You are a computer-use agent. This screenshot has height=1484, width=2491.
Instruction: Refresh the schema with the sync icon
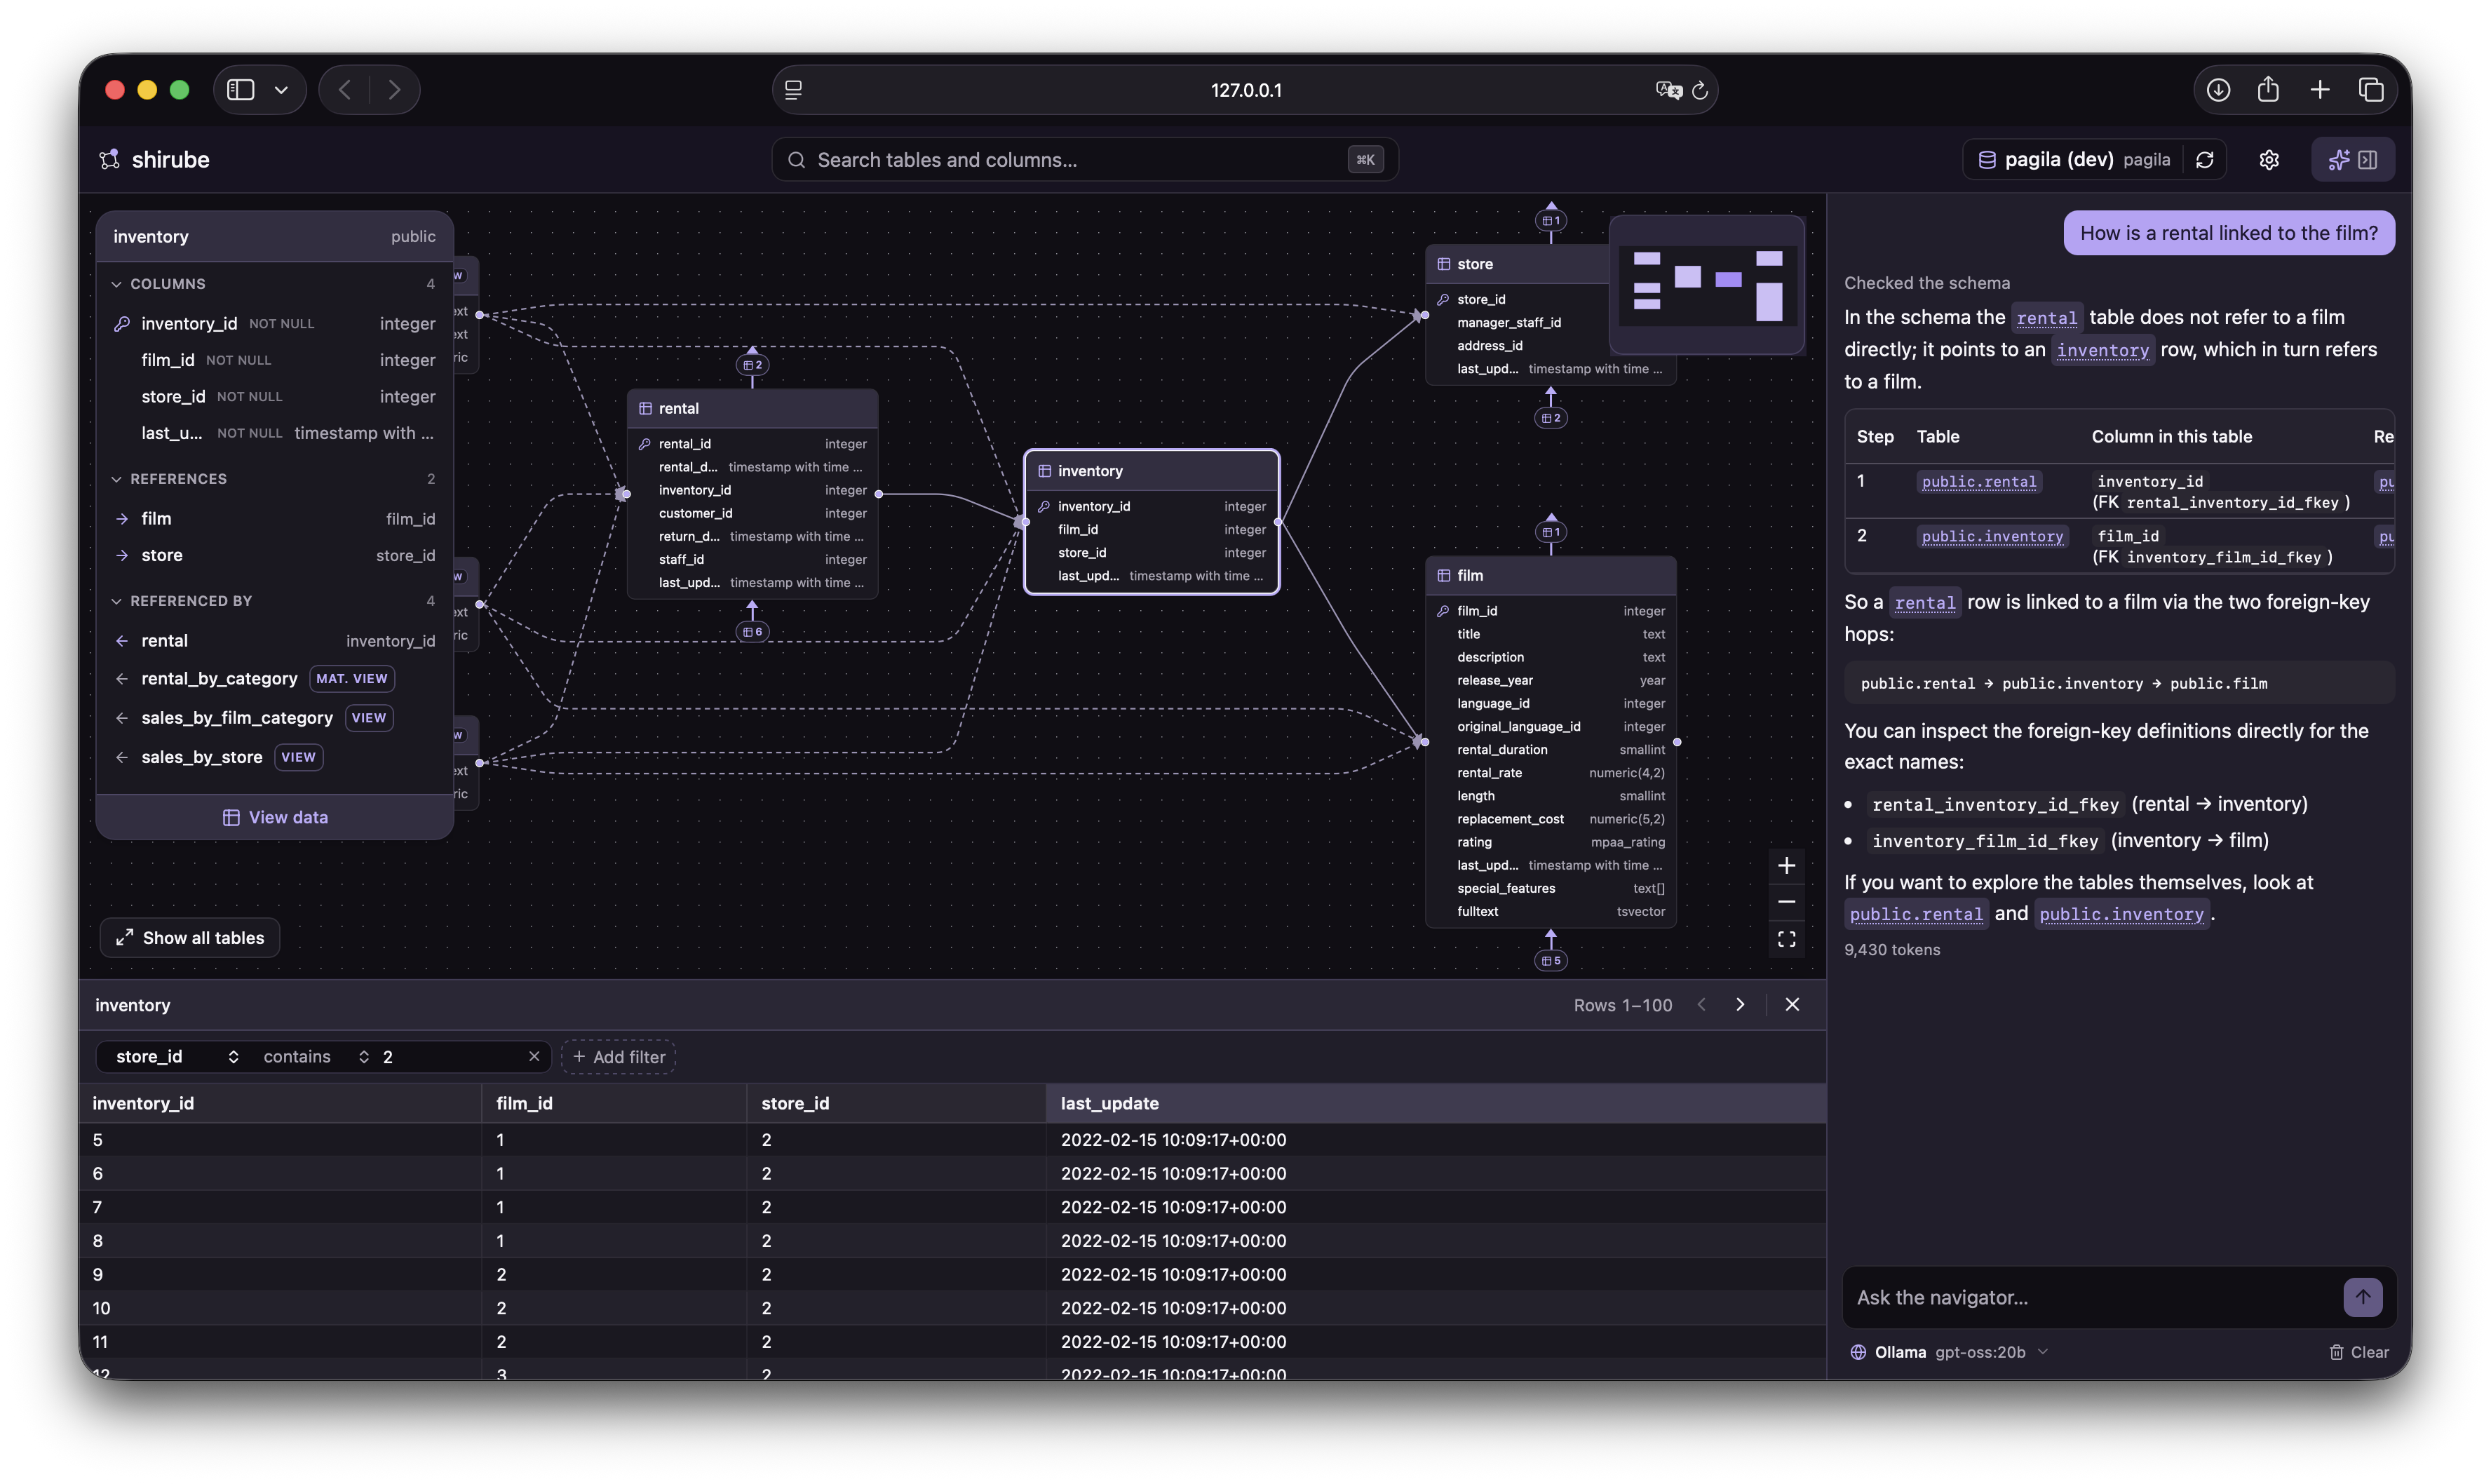click(2204, 160)
